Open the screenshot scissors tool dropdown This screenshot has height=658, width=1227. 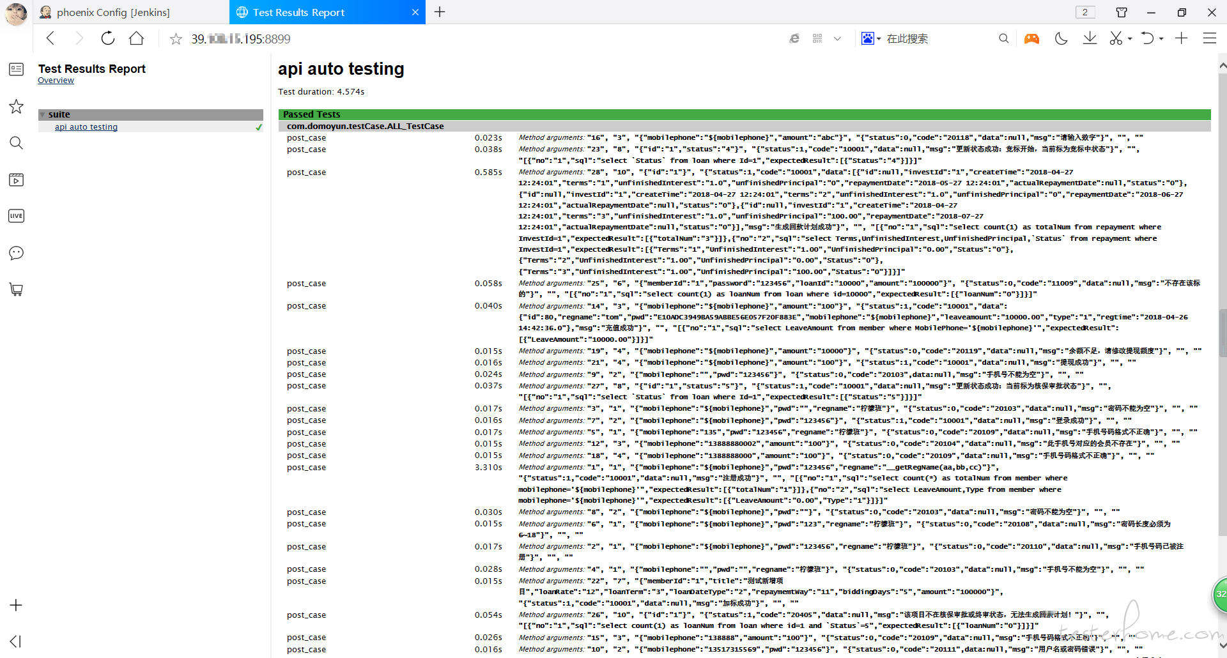click(1130, 39)
